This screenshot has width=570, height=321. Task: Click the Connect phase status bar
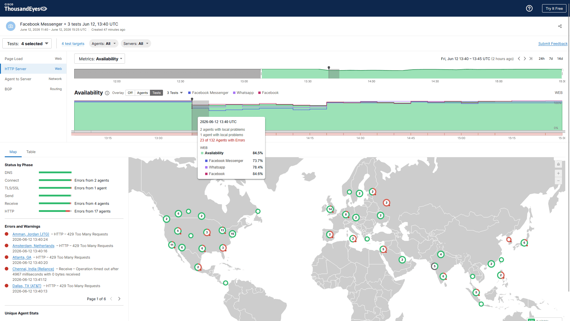click(55, 180)
